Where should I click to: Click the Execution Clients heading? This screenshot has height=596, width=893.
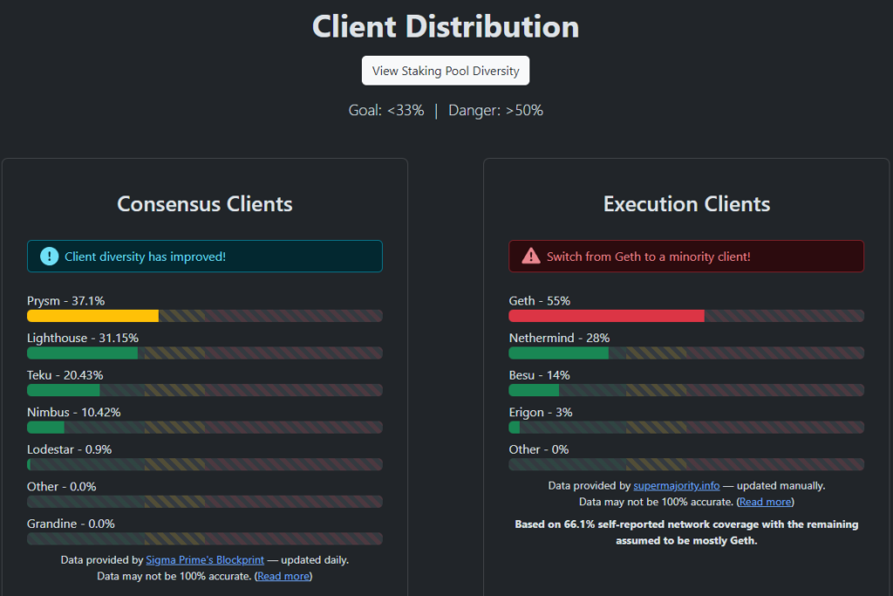pyautogui.click(x=685, y=203)
